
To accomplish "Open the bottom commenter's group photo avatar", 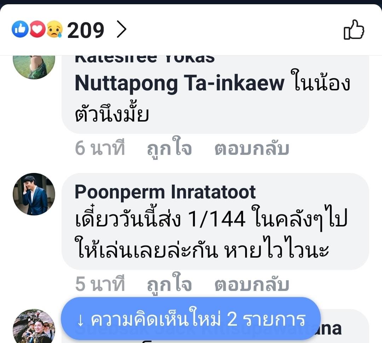I will tap(34, 326).
